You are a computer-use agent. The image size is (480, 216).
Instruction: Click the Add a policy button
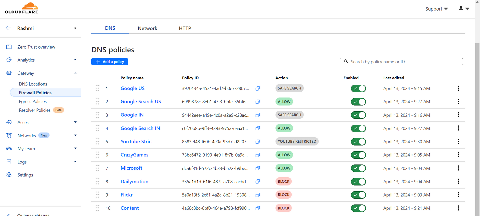pos(110,62)
